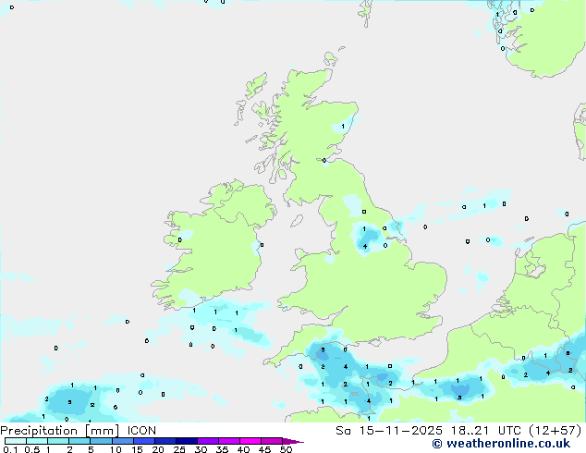The image size is (586, 453).
Task: Pick the 20–25 mm legend color box
Action: click(x=165, y=441)
